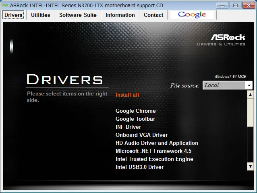Click the driver list scrollbar thumb
The width and height of the screenshot is (257, 193).
(x=250, y=112)
